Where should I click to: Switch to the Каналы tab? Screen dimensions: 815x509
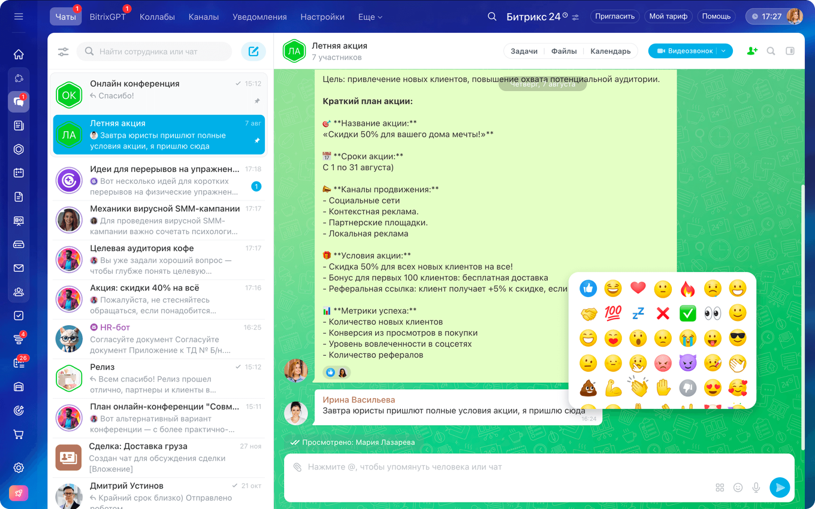click(204, 17)
